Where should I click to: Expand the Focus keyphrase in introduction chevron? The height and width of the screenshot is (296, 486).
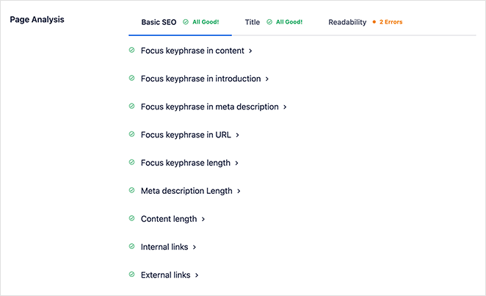click(267, 79)
